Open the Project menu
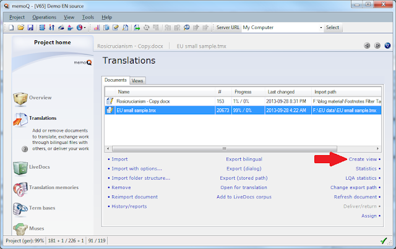The image size is (396, 249). (x=17, y=17)
